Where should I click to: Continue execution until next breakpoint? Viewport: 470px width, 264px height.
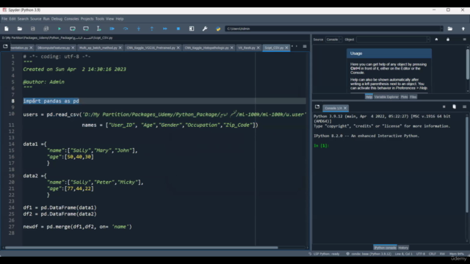tap(164, 29)
